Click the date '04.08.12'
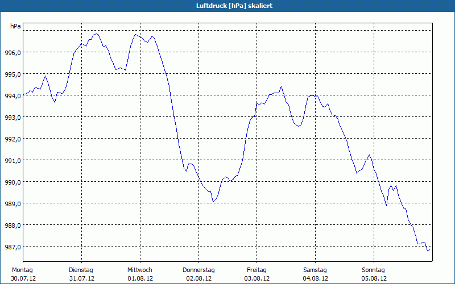The height and width of the screenshot is (284, 455). pos(316,278)
